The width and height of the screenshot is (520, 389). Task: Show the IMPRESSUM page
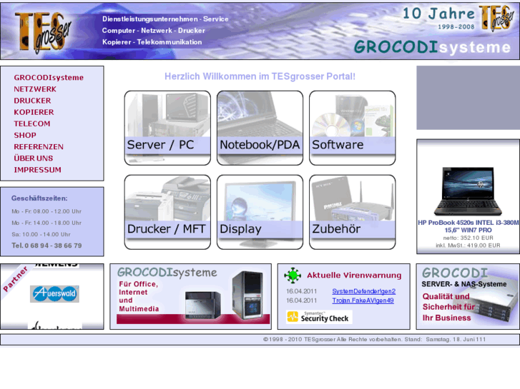(37, 170)
